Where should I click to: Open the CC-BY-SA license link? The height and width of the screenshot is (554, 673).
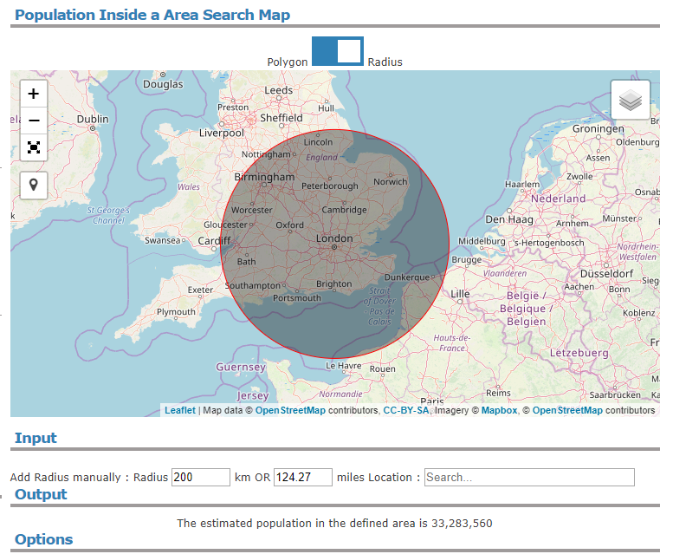[x=406, y=411]
